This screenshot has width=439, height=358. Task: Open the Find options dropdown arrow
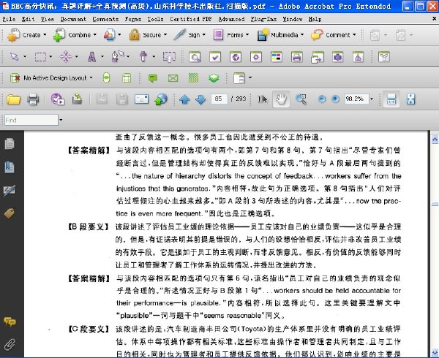(61, 120)
